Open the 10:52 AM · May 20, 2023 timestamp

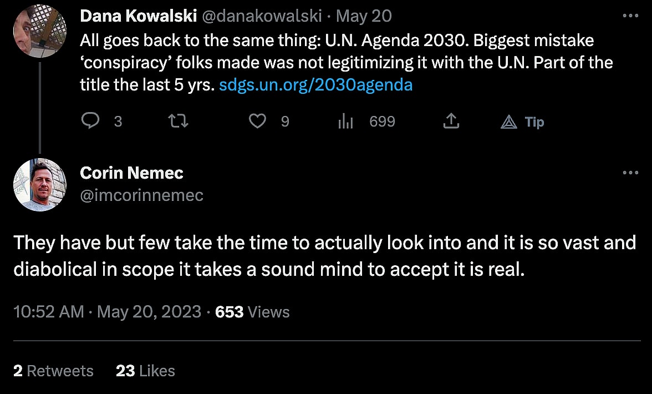107,312
